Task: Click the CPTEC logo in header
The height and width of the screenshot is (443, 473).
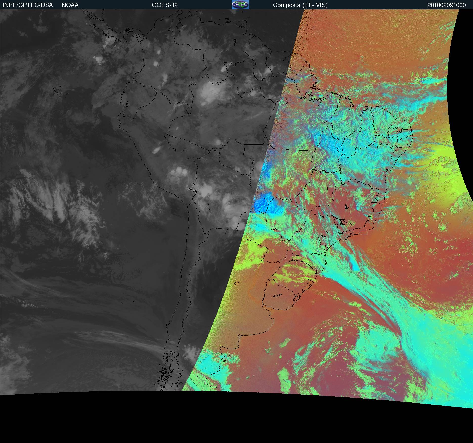Action: point(240,5)
